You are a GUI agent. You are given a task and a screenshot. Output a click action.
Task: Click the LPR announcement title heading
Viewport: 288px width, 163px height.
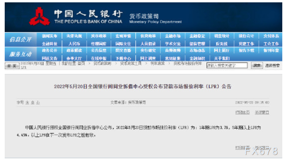pyautogui.click(x=143, y=86)
